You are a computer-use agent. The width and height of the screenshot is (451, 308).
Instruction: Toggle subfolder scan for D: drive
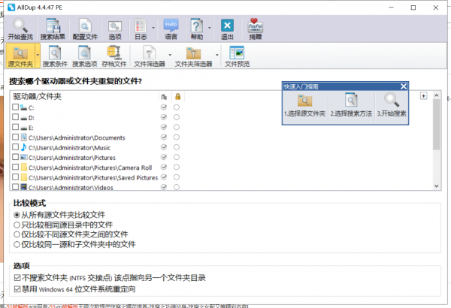click(x=164, y=117)
